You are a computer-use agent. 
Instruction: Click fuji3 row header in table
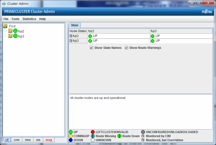(x=78, y=41)
